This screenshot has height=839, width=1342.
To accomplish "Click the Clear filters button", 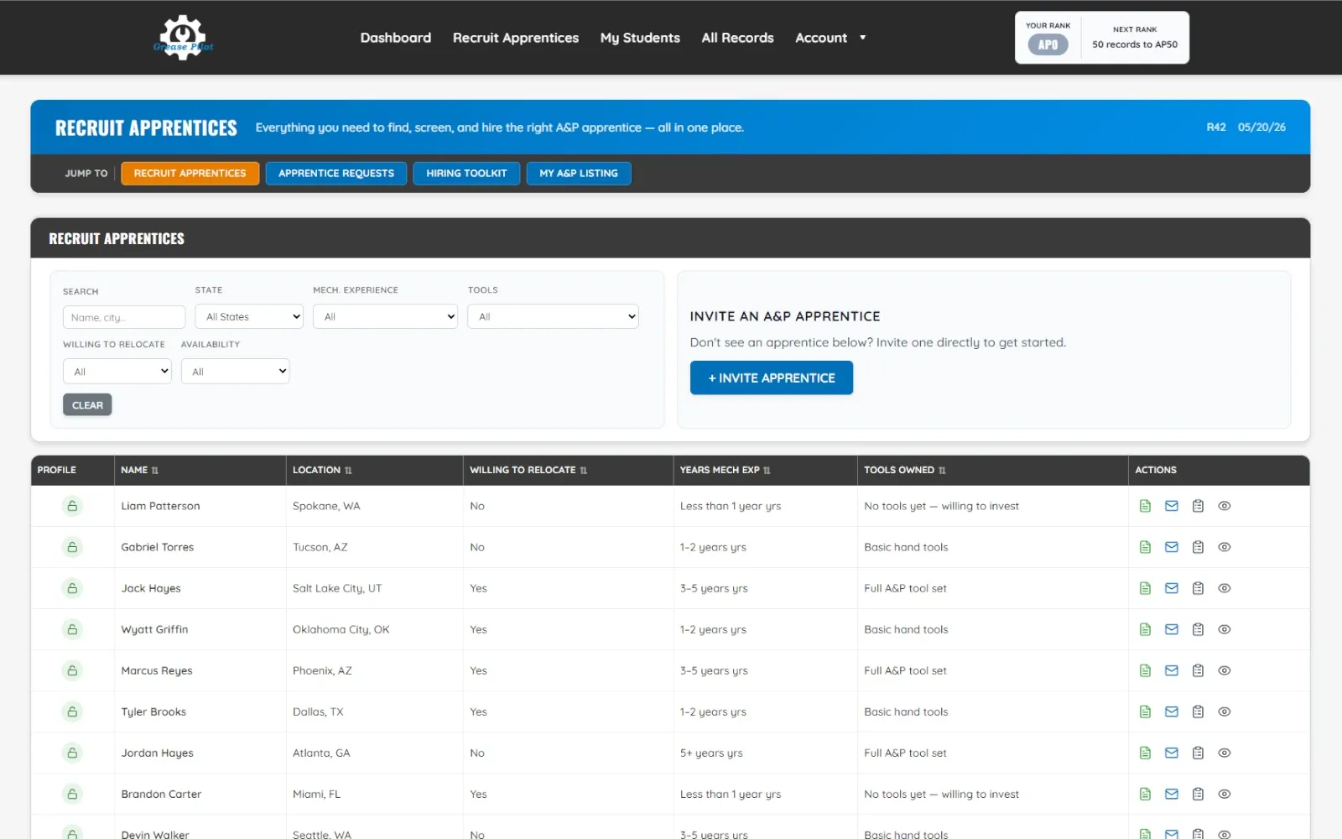I will click(x=87, y=404).
